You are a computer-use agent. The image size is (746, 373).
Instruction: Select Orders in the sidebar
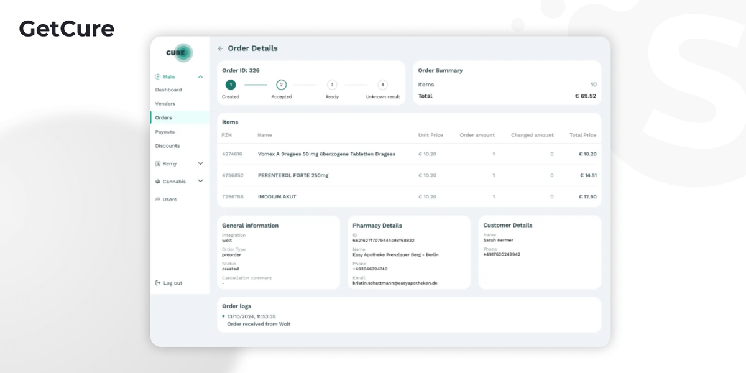coord(180,117)
